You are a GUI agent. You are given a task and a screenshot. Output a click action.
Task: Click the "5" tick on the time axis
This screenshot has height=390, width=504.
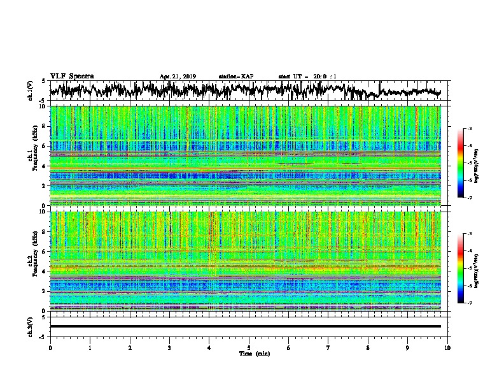click(x=249, y=348)
